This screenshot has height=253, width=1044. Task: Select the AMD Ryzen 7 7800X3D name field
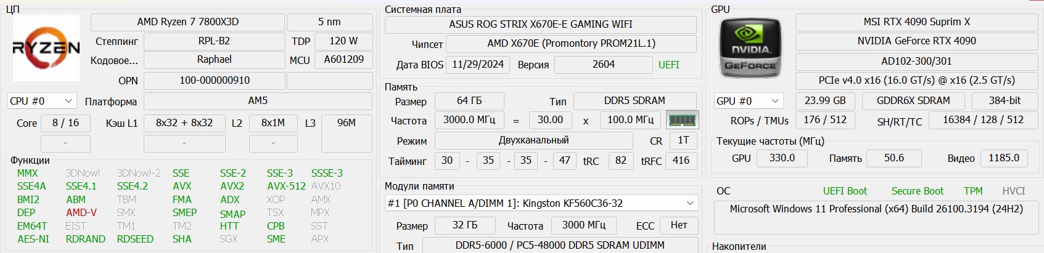187,22
